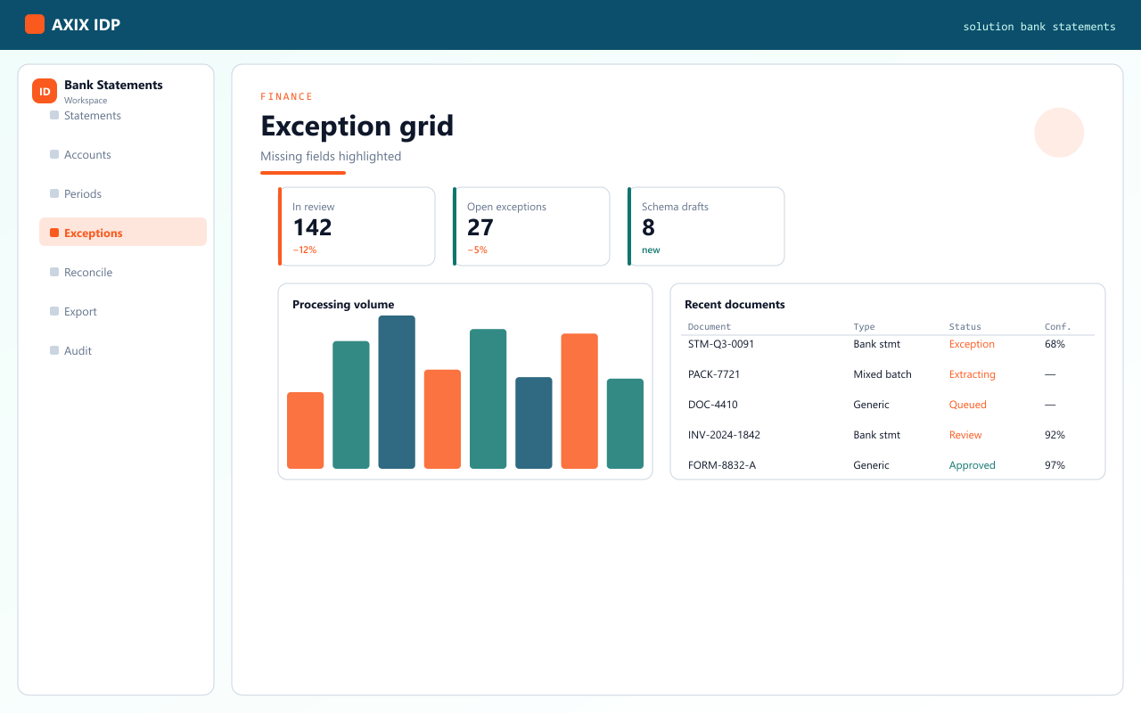Select document INV-2024-1842
Screen dimensions: 1141x713
click(724, 435)
